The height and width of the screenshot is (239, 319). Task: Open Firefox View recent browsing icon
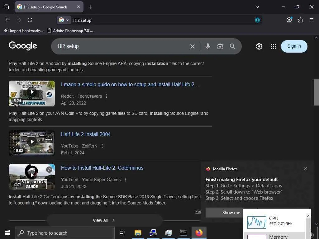[6, 7]
